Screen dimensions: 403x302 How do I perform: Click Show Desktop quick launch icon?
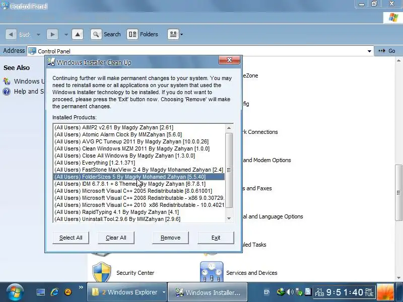(x=41, y=292)
